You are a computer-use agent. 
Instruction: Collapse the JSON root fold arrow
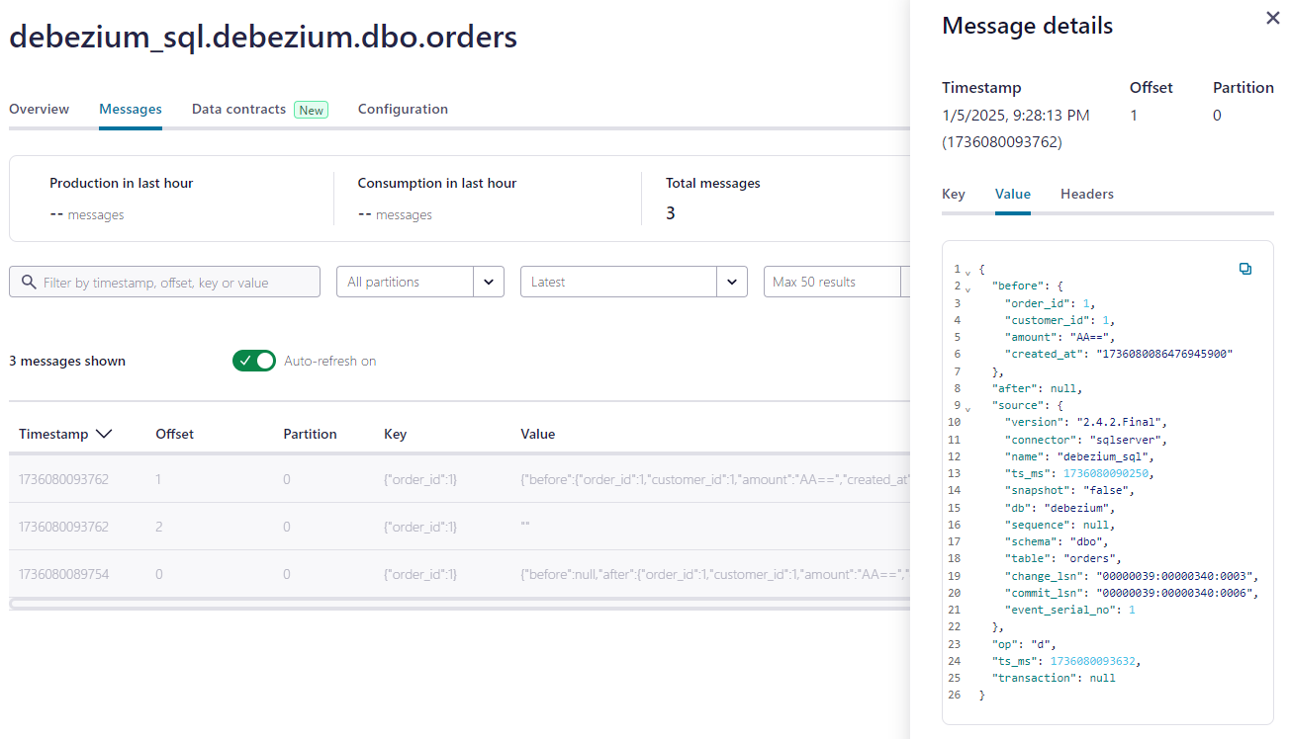click(x=968, y=271)
